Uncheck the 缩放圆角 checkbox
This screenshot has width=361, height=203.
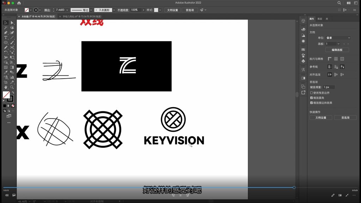311,98
